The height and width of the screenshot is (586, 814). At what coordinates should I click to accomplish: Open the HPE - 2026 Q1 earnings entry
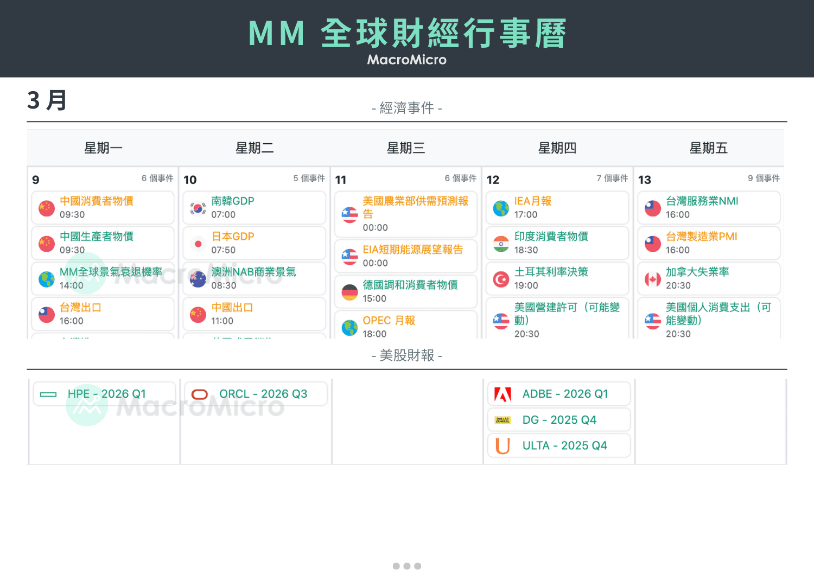pyautogui.click(x=104, y=394)
